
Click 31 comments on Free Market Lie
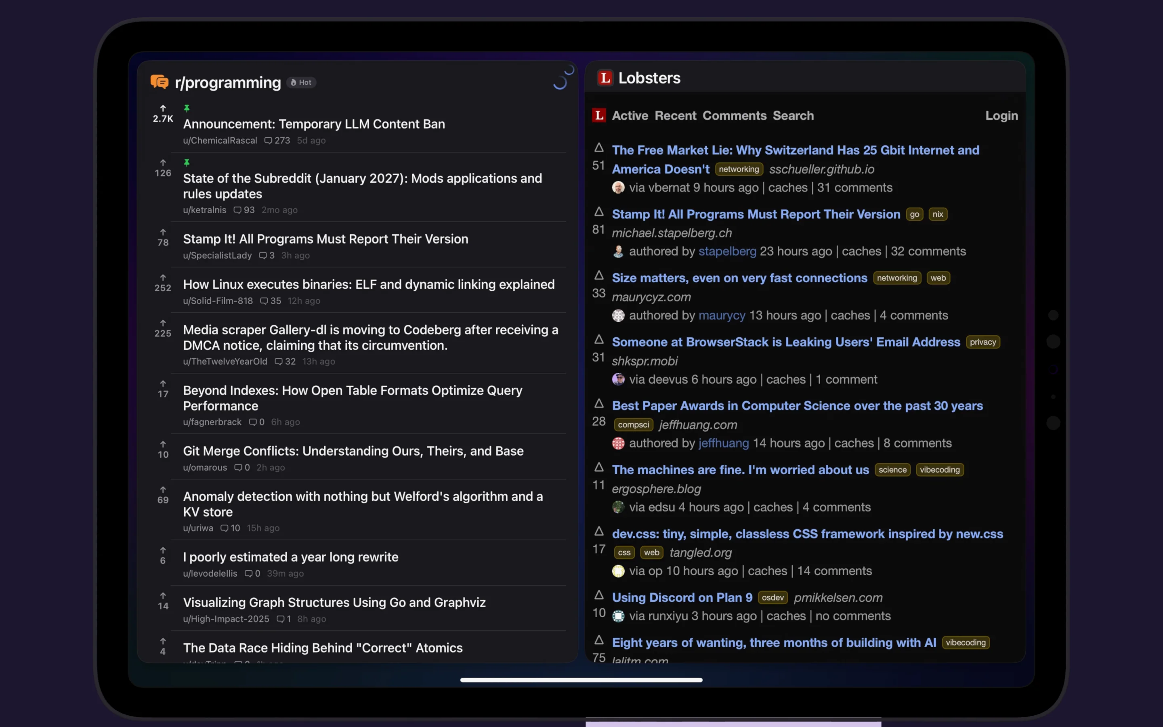(854, 187)
